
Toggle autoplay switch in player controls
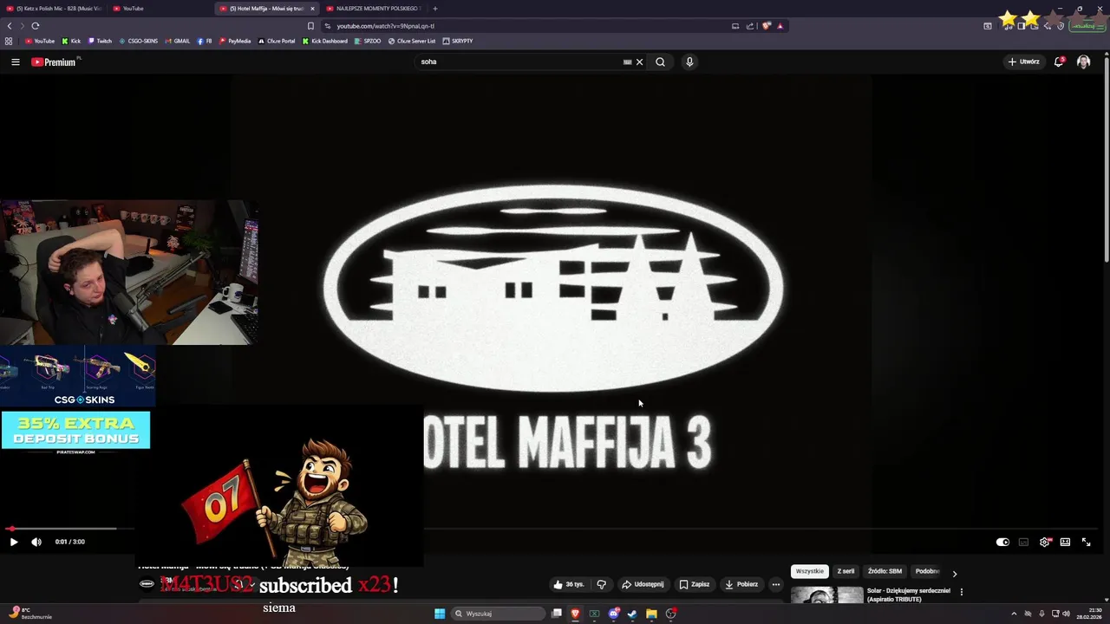[1002, 542]
